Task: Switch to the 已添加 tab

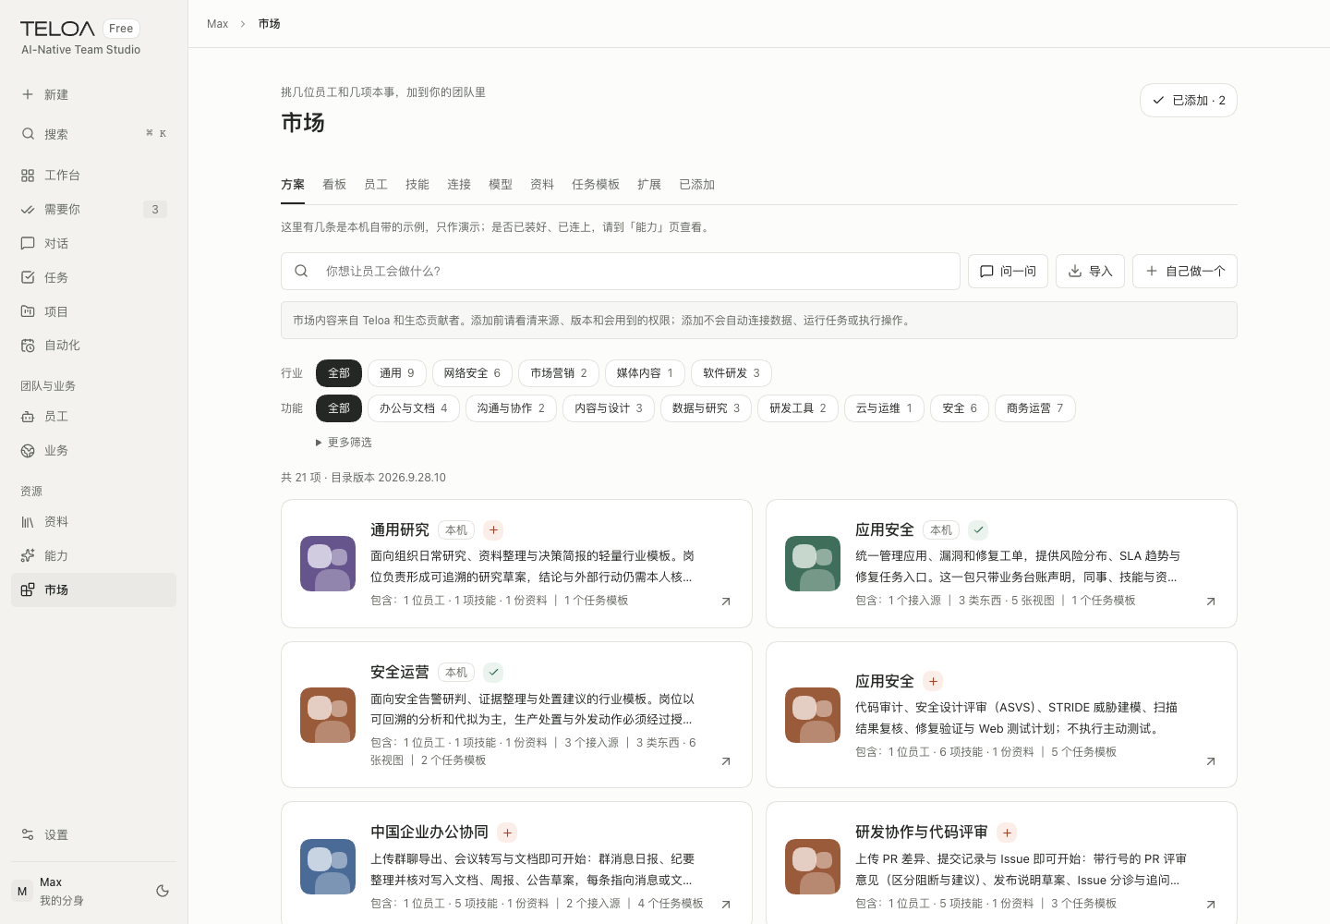Action: click(x=697, y=185)
